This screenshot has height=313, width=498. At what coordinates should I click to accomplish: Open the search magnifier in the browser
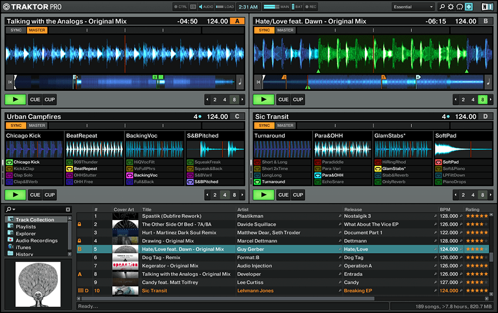[x=9, y=209]
